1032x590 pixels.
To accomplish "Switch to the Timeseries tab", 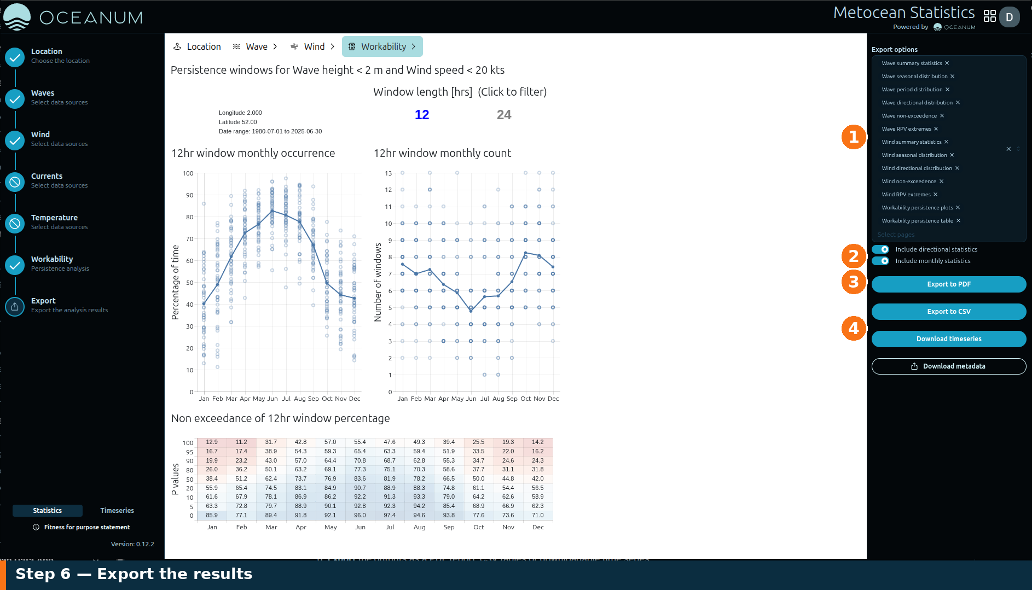I will [x=117, y=511].
